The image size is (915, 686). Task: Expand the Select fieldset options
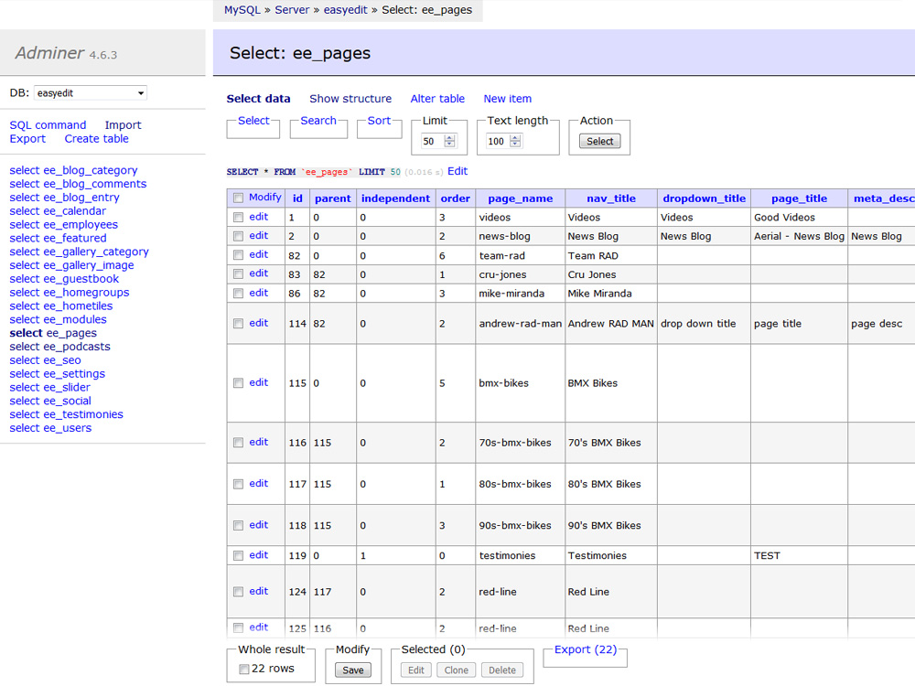pos(253,121)
